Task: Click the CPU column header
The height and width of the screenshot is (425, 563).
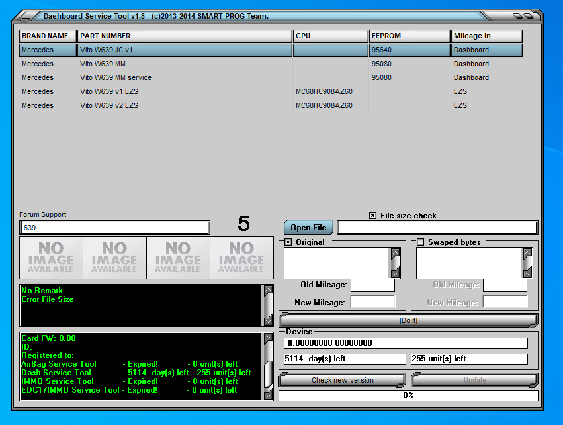Action: pyautogui.click(x=331, y=36)
